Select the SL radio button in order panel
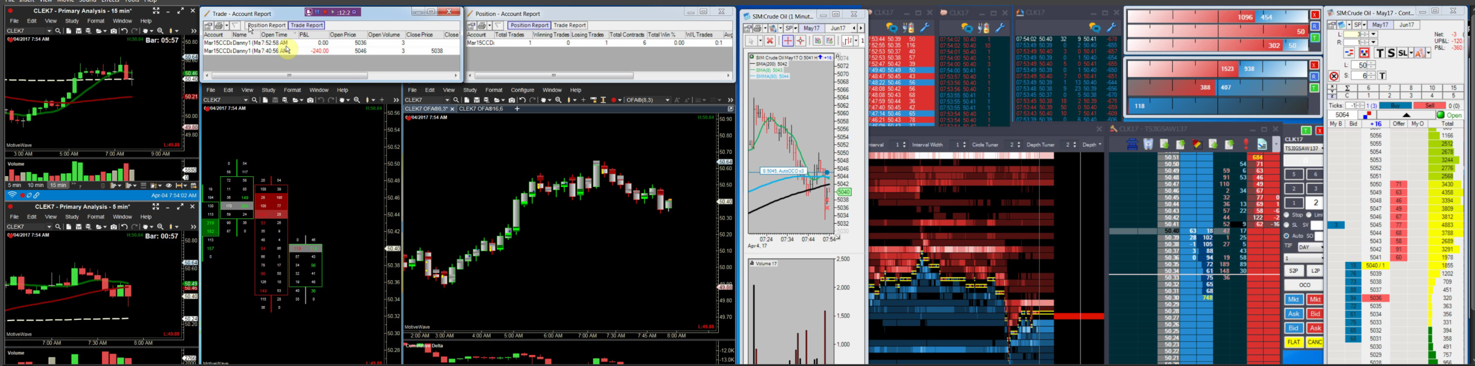The width and height of the screenshot is (1475, 366). click(1287, 225)
